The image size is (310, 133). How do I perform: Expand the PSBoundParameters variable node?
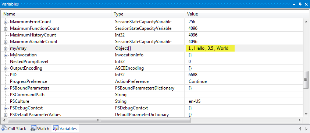(x=6, y=88)
